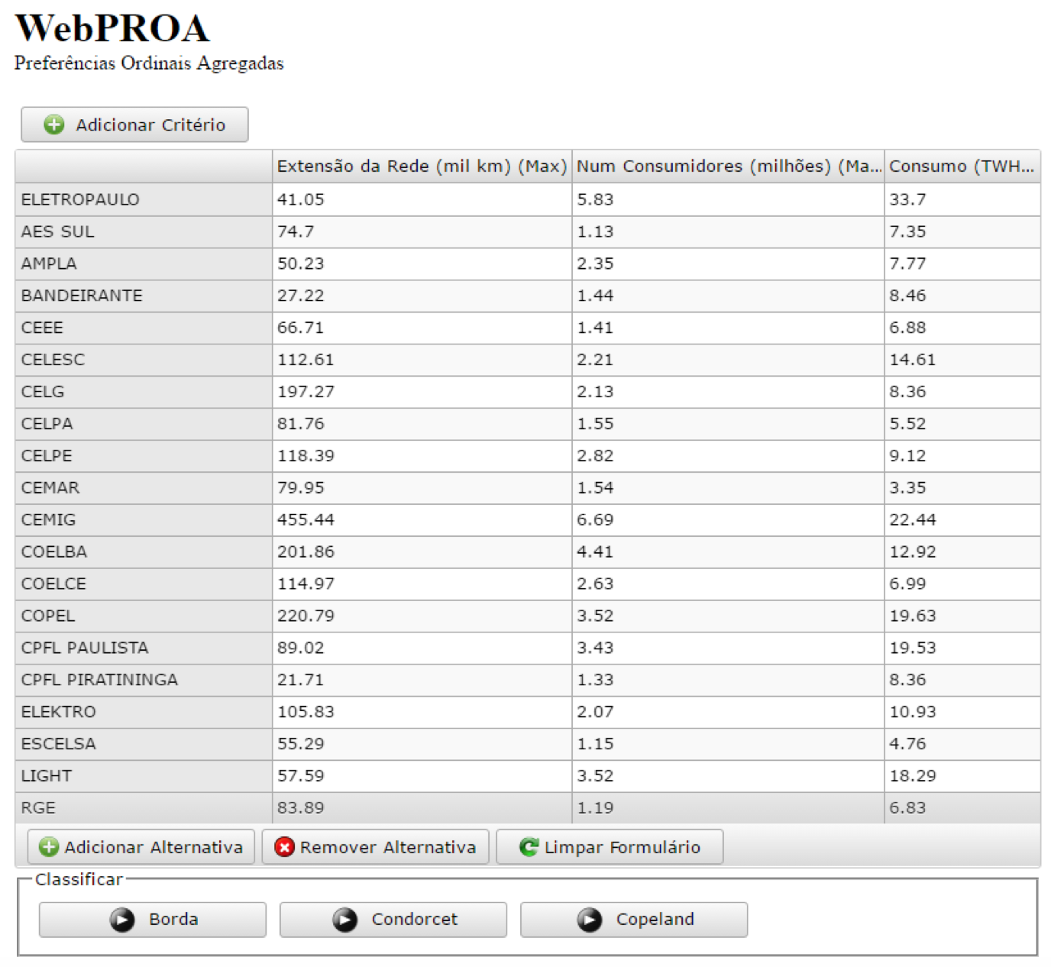Click COPEL's consumers value 3.52

[729, 616]
